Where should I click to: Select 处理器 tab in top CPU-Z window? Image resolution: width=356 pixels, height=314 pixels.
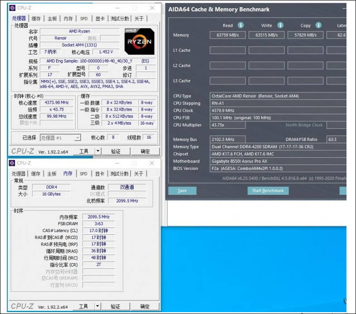(x=19, y=18)
